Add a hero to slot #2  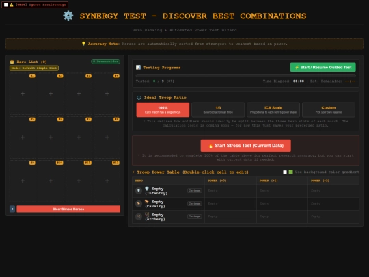pyautogui.click(x=51, y=94)
